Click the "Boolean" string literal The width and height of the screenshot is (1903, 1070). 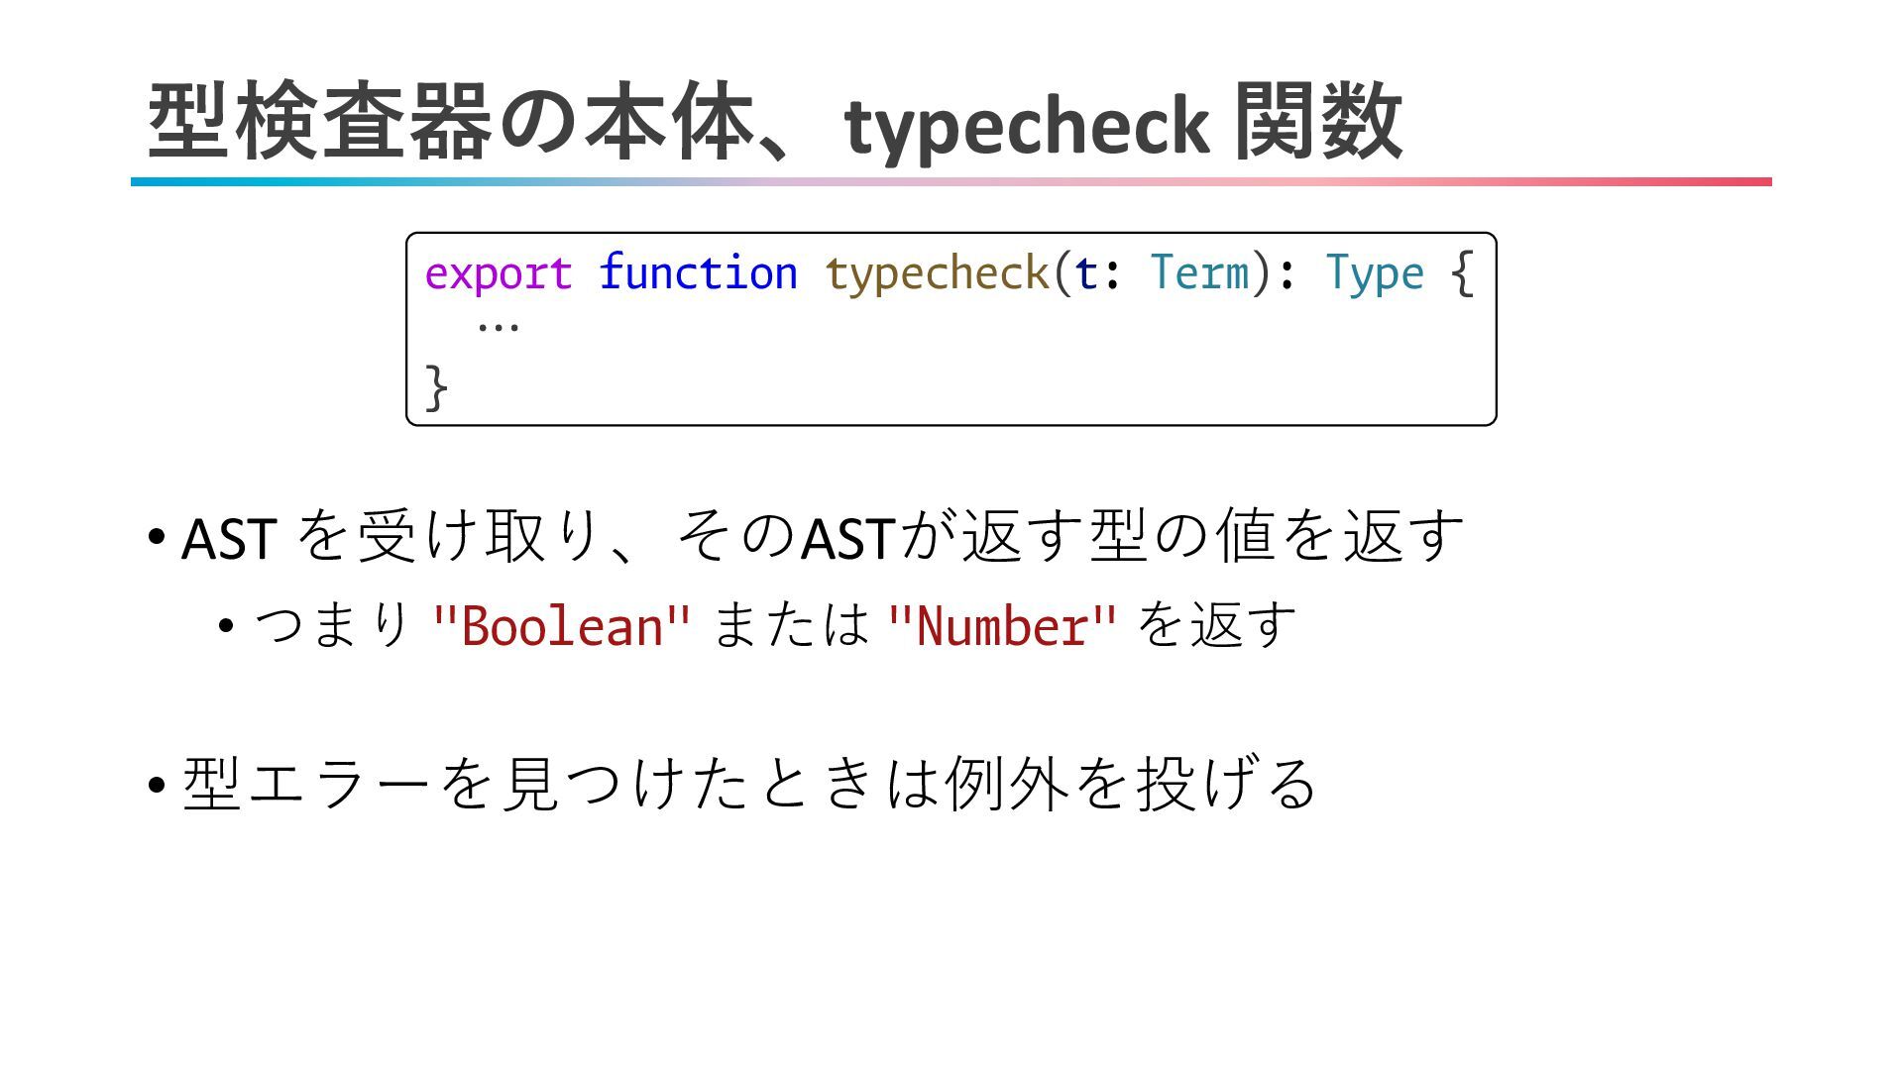click(x=561, y=626)
